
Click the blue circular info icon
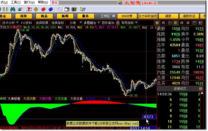(x=51, y=9)
